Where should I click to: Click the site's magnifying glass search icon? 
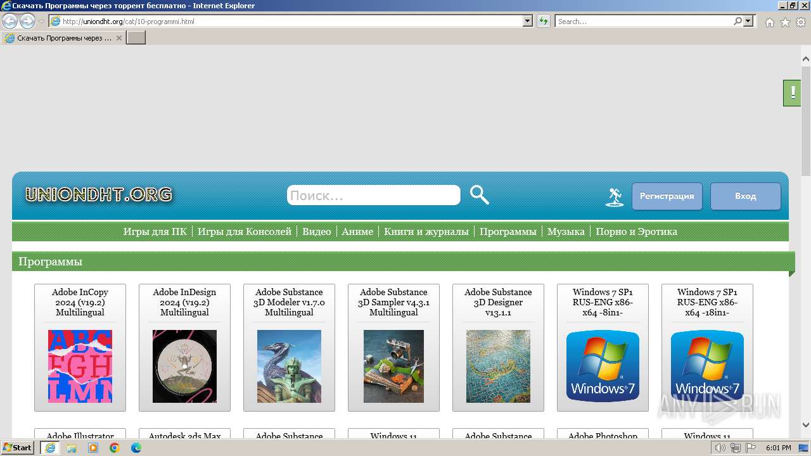click(x=480, y=195)
